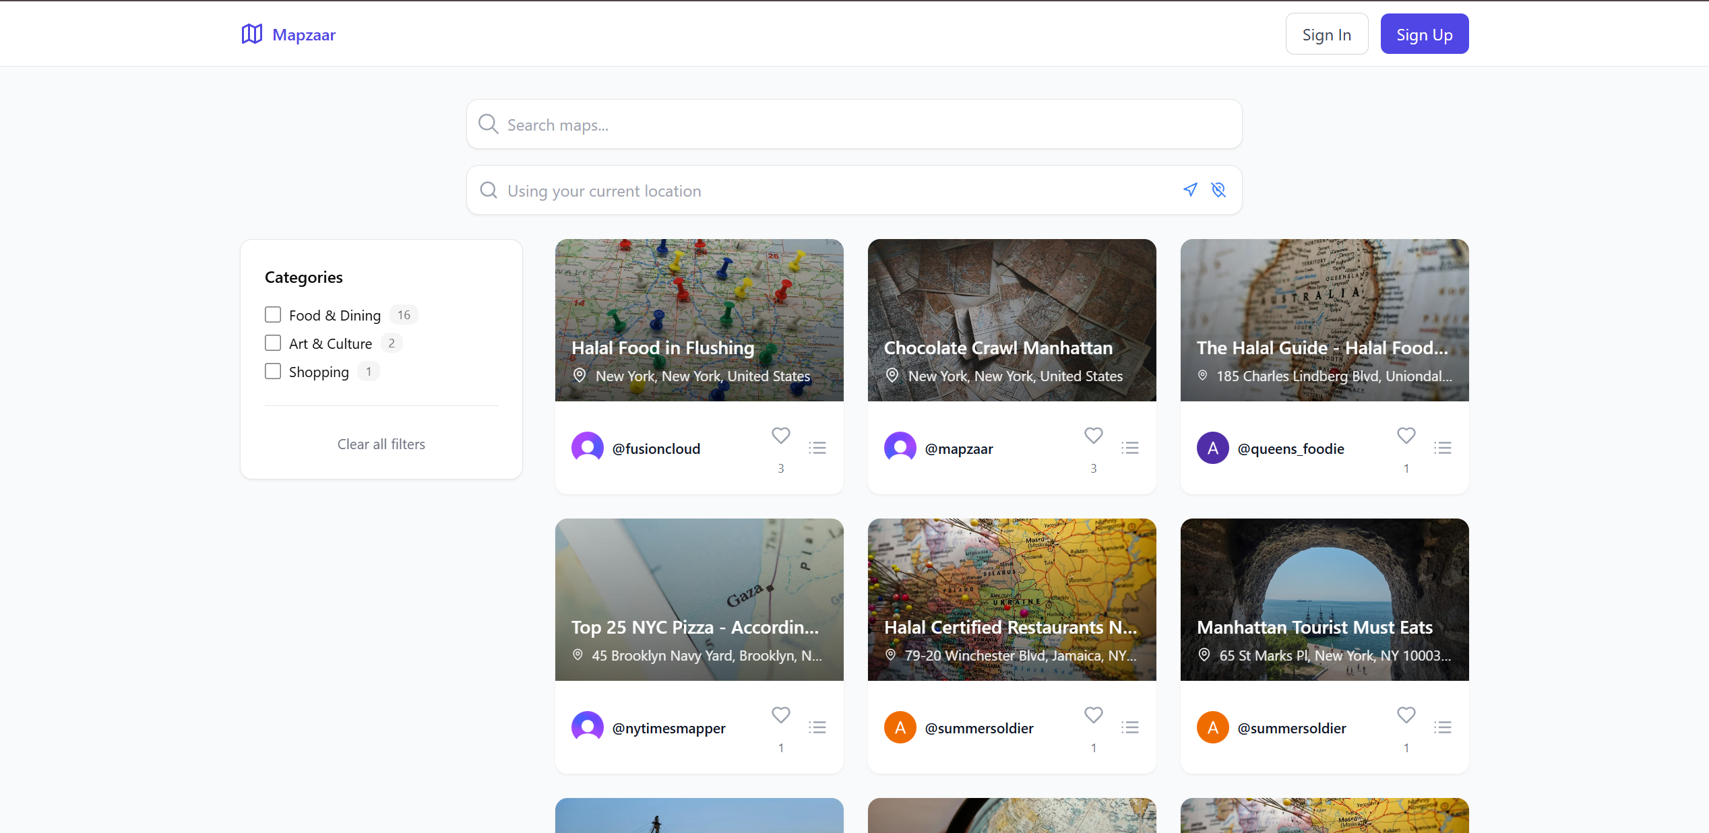Click address 185 Charles Lindberg Blvd text
Screen dimensions: 1709x833
[1334, 376]
